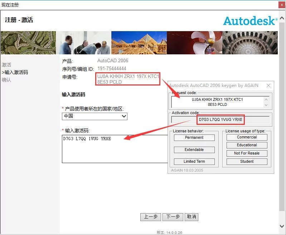This screenshot has height=235, width=286.
Task: Click the people meeting banner image
Action: pyautogui.click(x=83, y=43)
